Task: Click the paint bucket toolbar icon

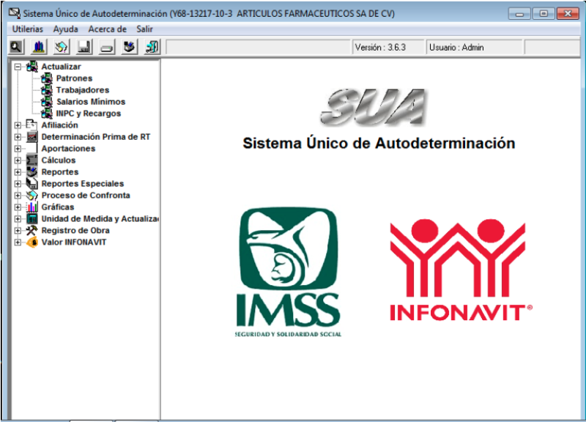Action: [x=62, y=47]
